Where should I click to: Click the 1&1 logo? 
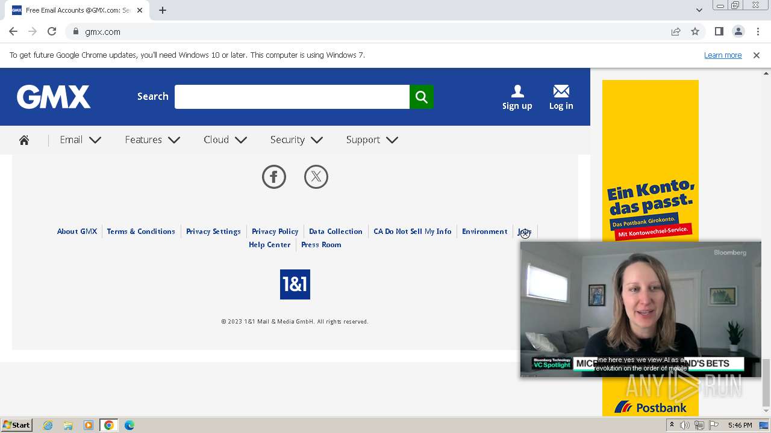pos(295,284)
